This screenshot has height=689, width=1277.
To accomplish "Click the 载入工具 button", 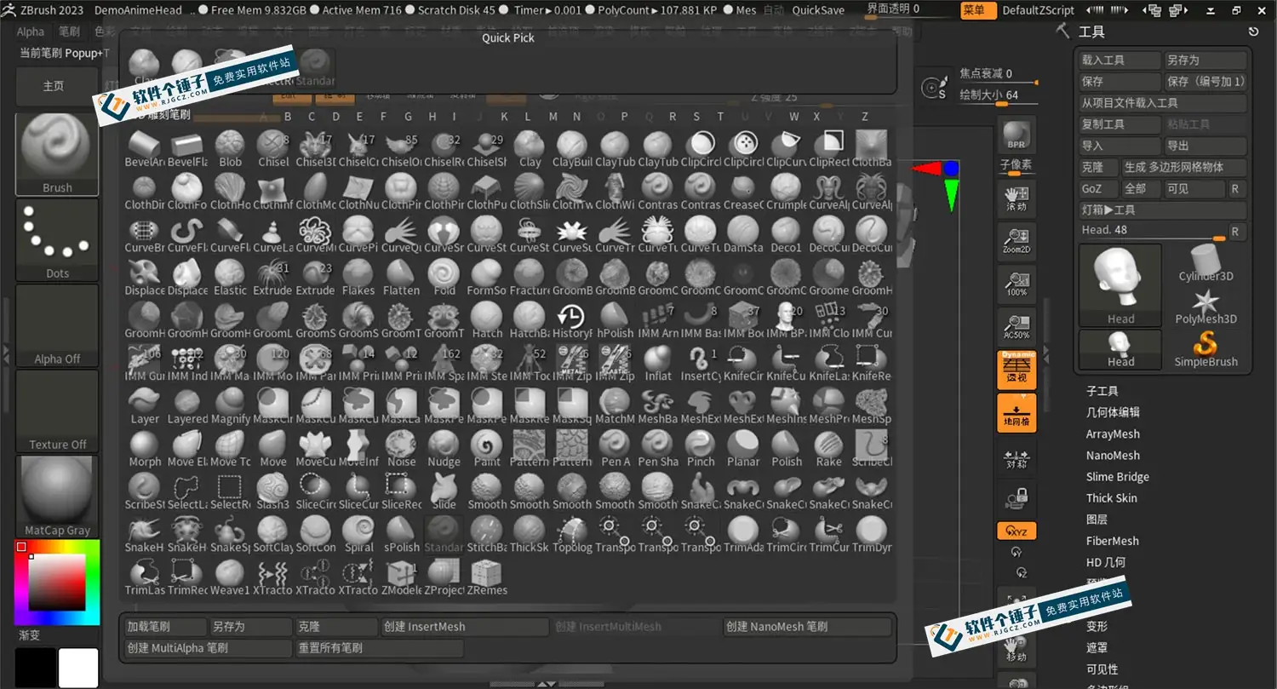I will coord(1120,60).
